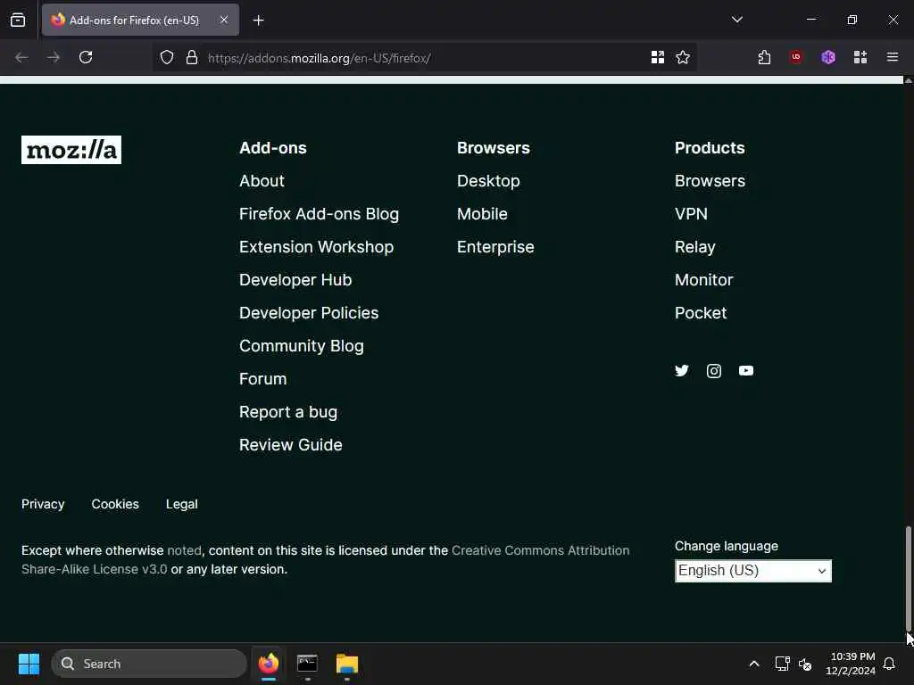Go back to previous page
The height and width of the screenshot is (685, 914).
[21, 57]
